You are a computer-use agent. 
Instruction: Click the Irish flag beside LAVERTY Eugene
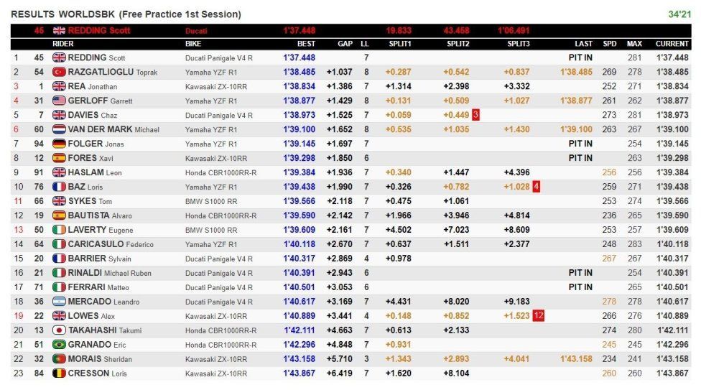click(59, 229)
